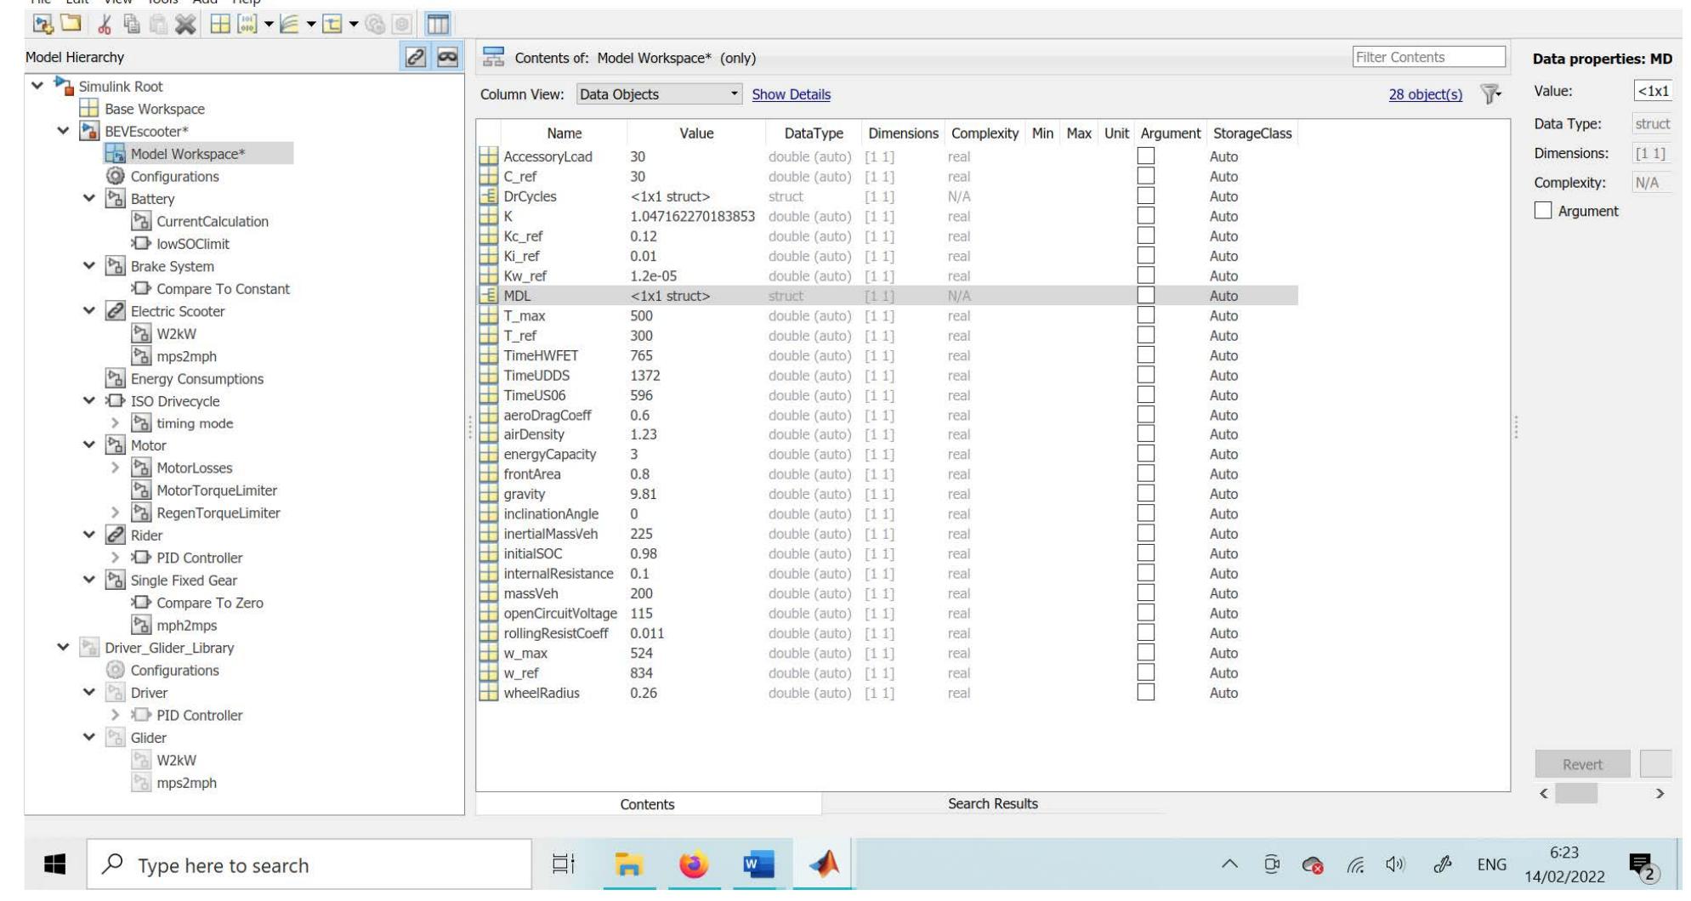
Task: Click the Copy icon in the toolbar
Action: pyautogui.click(x=133, y=25)
